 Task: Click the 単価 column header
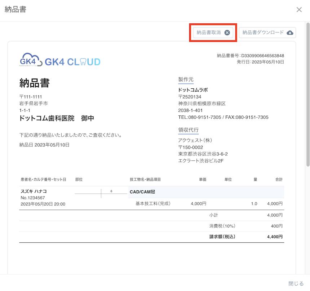(x=203, y=180)
